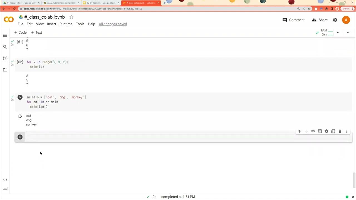Click the Share button
This screenshot has width=356, height=200.
320,20
